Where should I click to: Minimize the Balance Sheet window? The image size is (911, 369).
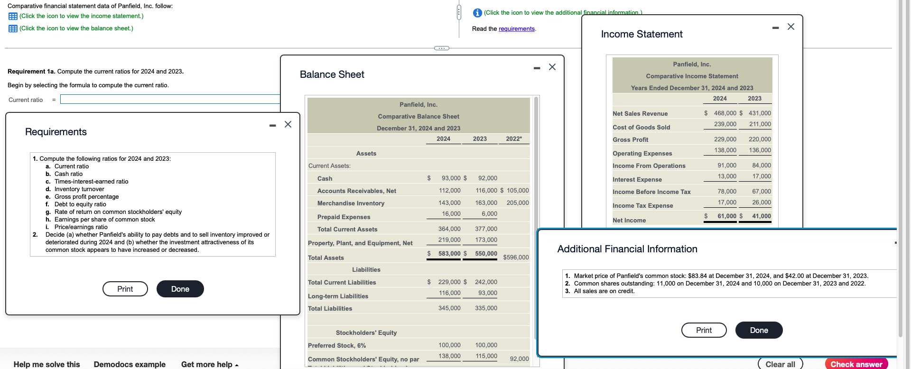coord(537,68)
